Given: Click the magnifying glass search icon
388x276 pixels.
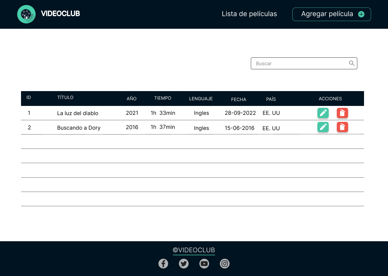Looking at the screenshot, I should point(352,63).
